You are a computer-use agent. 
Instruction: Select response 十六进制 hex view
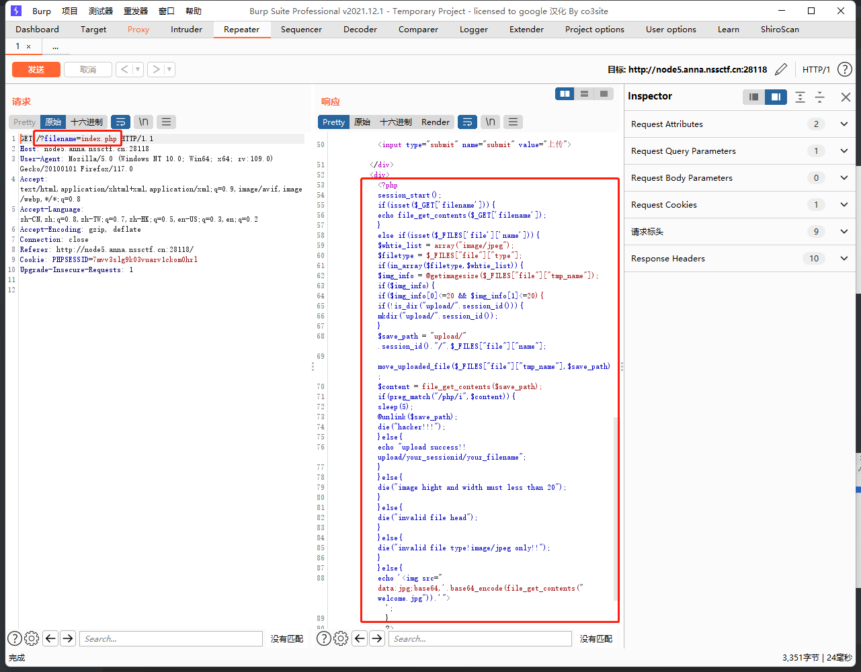[x=396, y=122]
